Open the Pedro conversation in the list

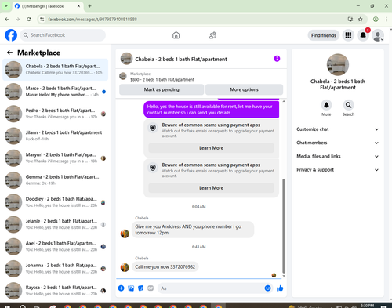55,114
